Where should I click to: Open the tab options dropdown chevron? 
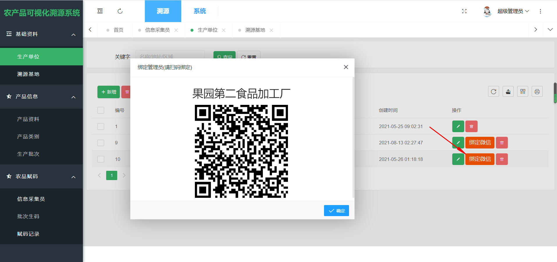(x=550, y=30)
